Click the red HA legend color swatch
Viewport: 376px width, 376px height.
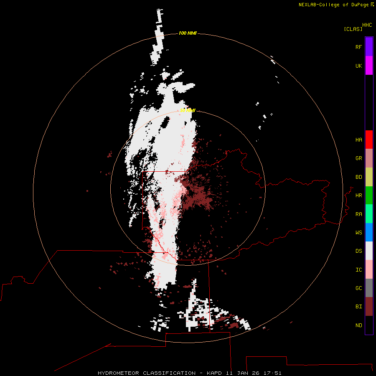(369, 140)
